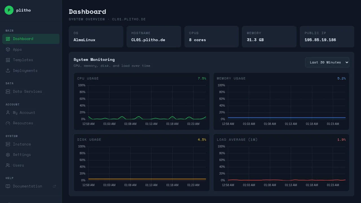
Task: Click the Data Services server icon
Action: click(8, 92)
